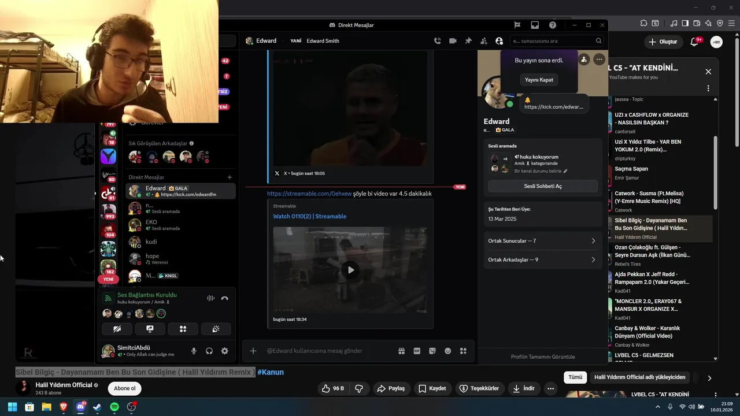Open the gift icon in message bar
Image resolution: width=740 pixels, height=416 pixels.
(401, 351)
